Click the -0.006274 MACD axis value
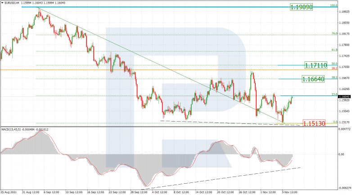This screenshot has width=352, height=195. coord(344,188)
